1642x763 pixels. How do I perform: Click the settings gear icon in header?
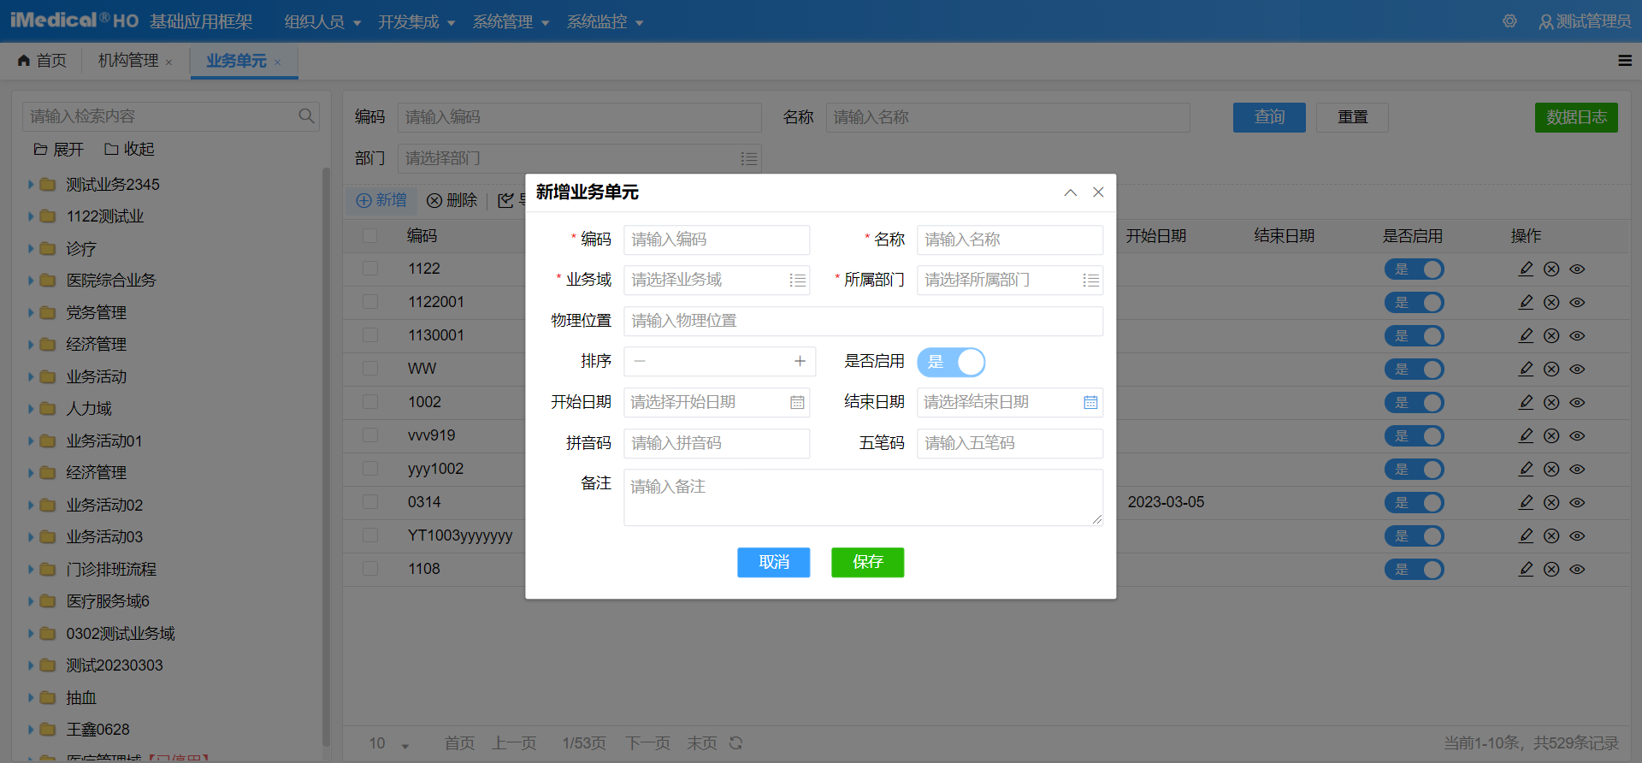[x=1509, y=21]
